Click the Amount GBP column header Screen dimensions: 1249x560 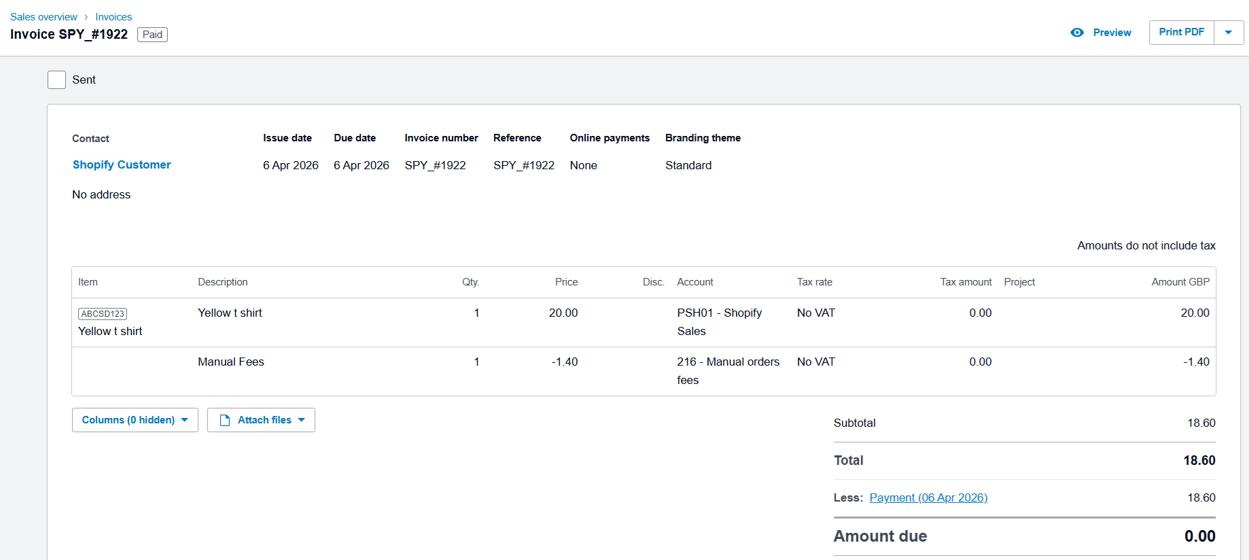[1180, 282]
